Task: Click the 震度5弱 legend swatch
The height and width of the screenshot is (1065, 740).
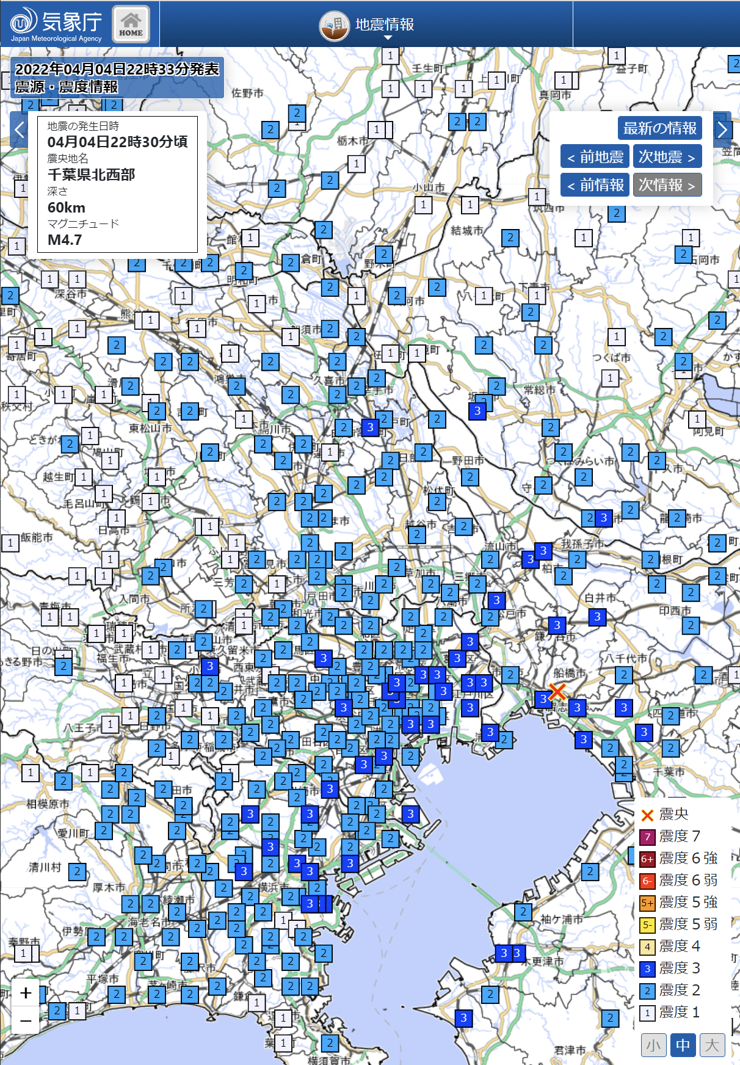Action: pos(647,925)
